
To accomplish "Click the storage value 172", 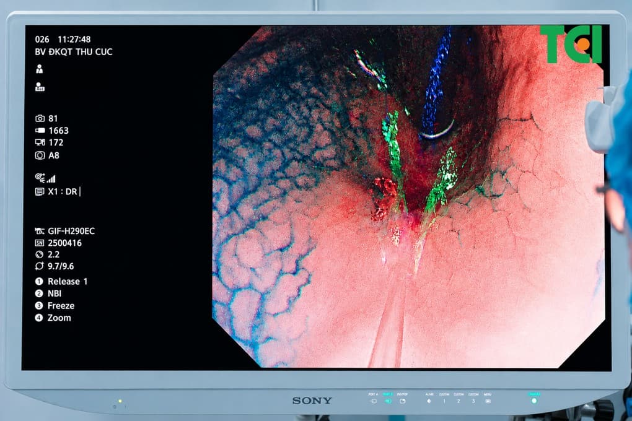I will click(56, 142).
